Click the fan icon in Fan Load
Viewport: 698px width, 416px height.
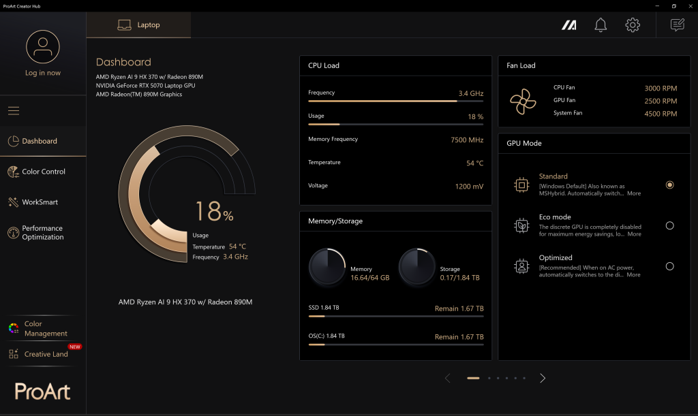[x=523, y=101]
